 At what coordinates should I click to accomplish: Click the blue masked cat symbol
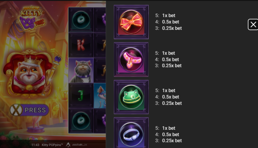(100, 95)
